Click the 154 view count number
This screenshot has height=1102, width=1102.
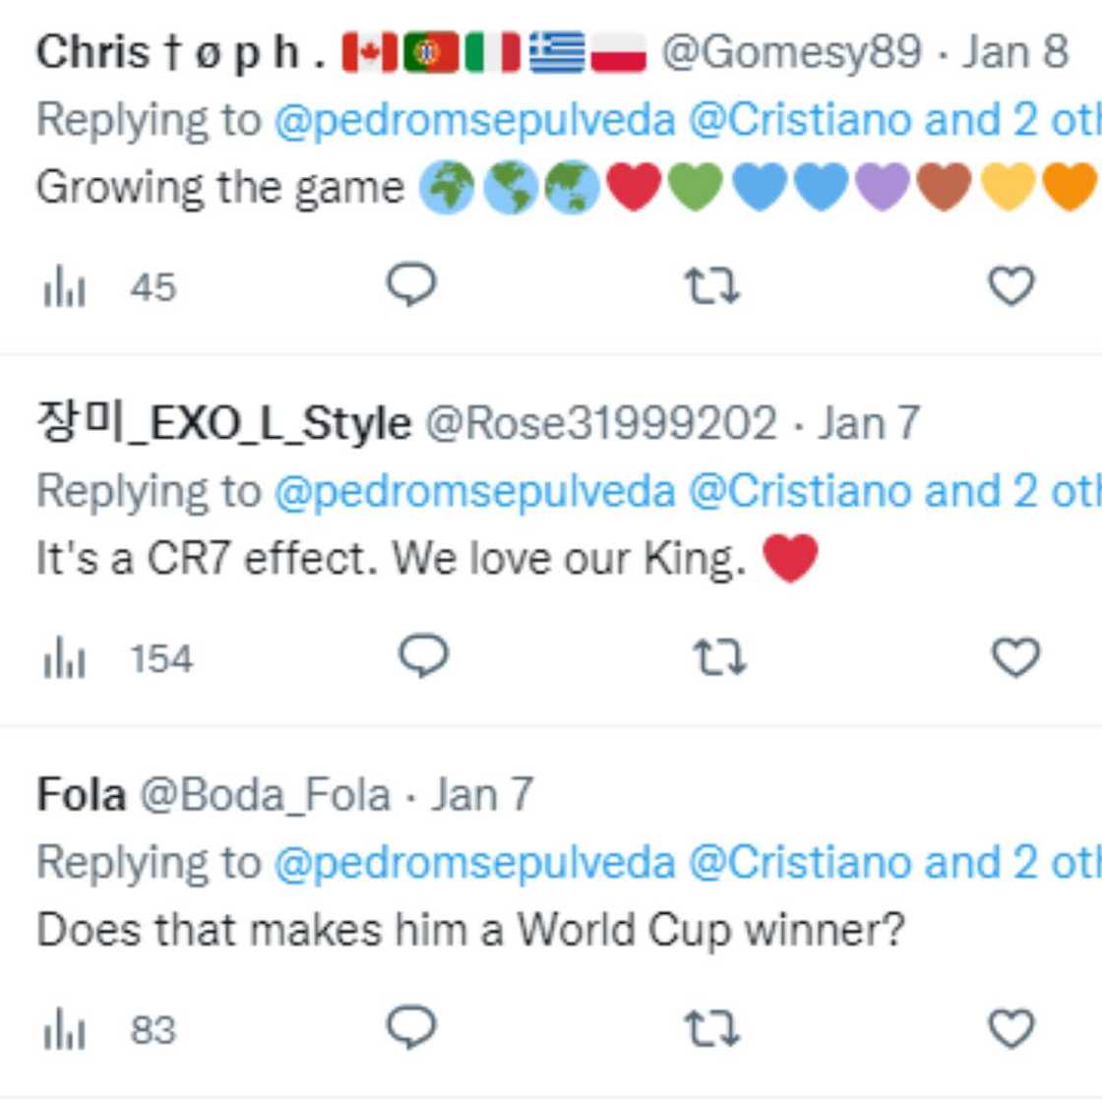click(x=163, y=657)
